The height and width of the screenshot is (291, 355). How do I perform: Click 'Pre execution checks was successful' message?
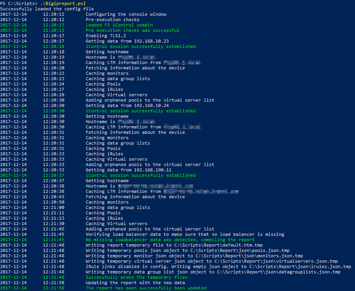pyautogui.click(x=133, y=30)
